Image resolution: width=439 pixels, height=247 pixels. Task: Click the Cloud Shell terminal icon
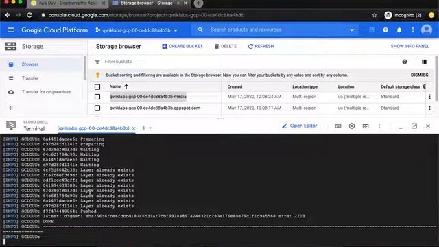(11, 126)
